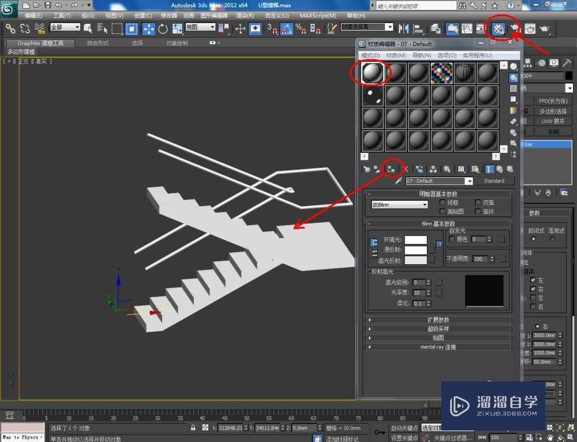Open the 材质(M) menu in material editor
Screen dimensions: 577x442
[396, 55]
